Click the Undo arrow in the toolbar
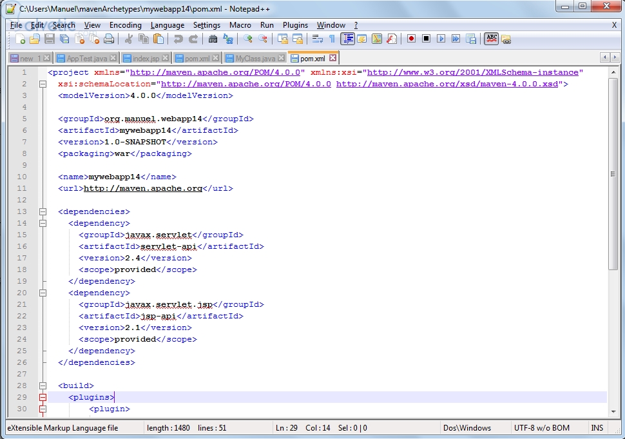 pos(178,39)
